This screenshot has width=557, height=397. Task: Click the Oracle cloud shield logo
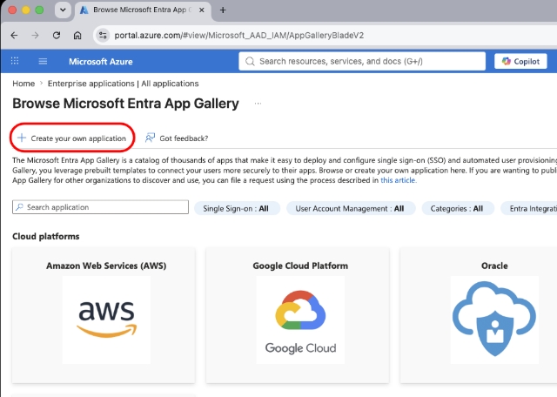[x=494, y=320]
